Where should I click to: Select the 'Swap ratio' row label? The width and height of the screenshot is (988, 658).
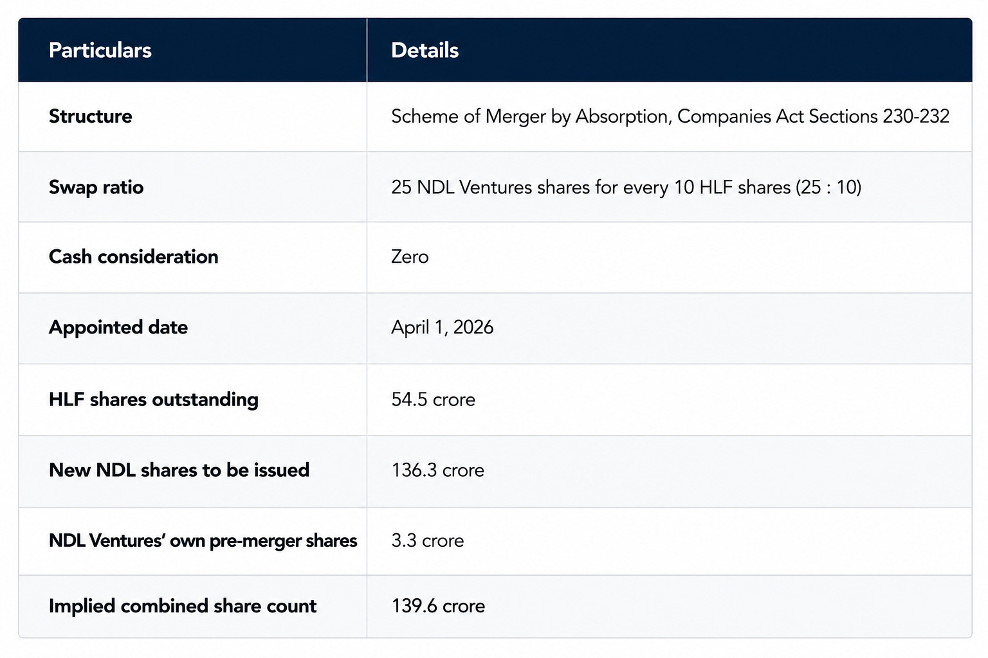coord(96,187)
